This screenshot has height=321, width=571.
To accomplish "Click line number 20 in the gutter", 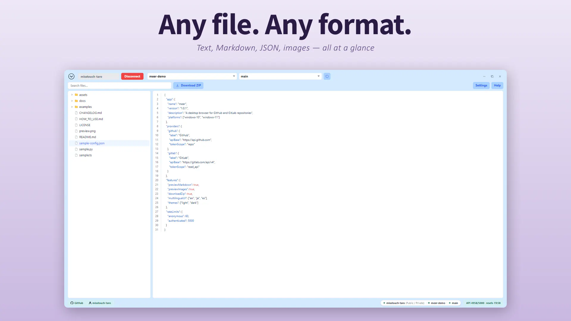I will [157, 180].
